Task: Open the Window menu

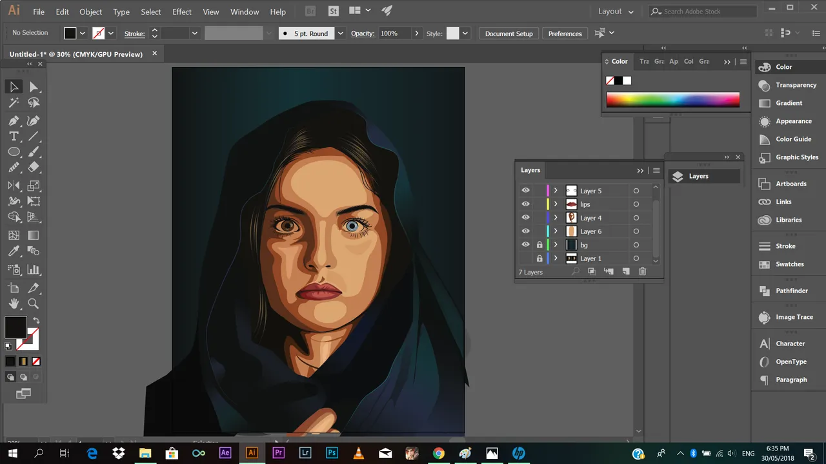Action: [245, 12]
